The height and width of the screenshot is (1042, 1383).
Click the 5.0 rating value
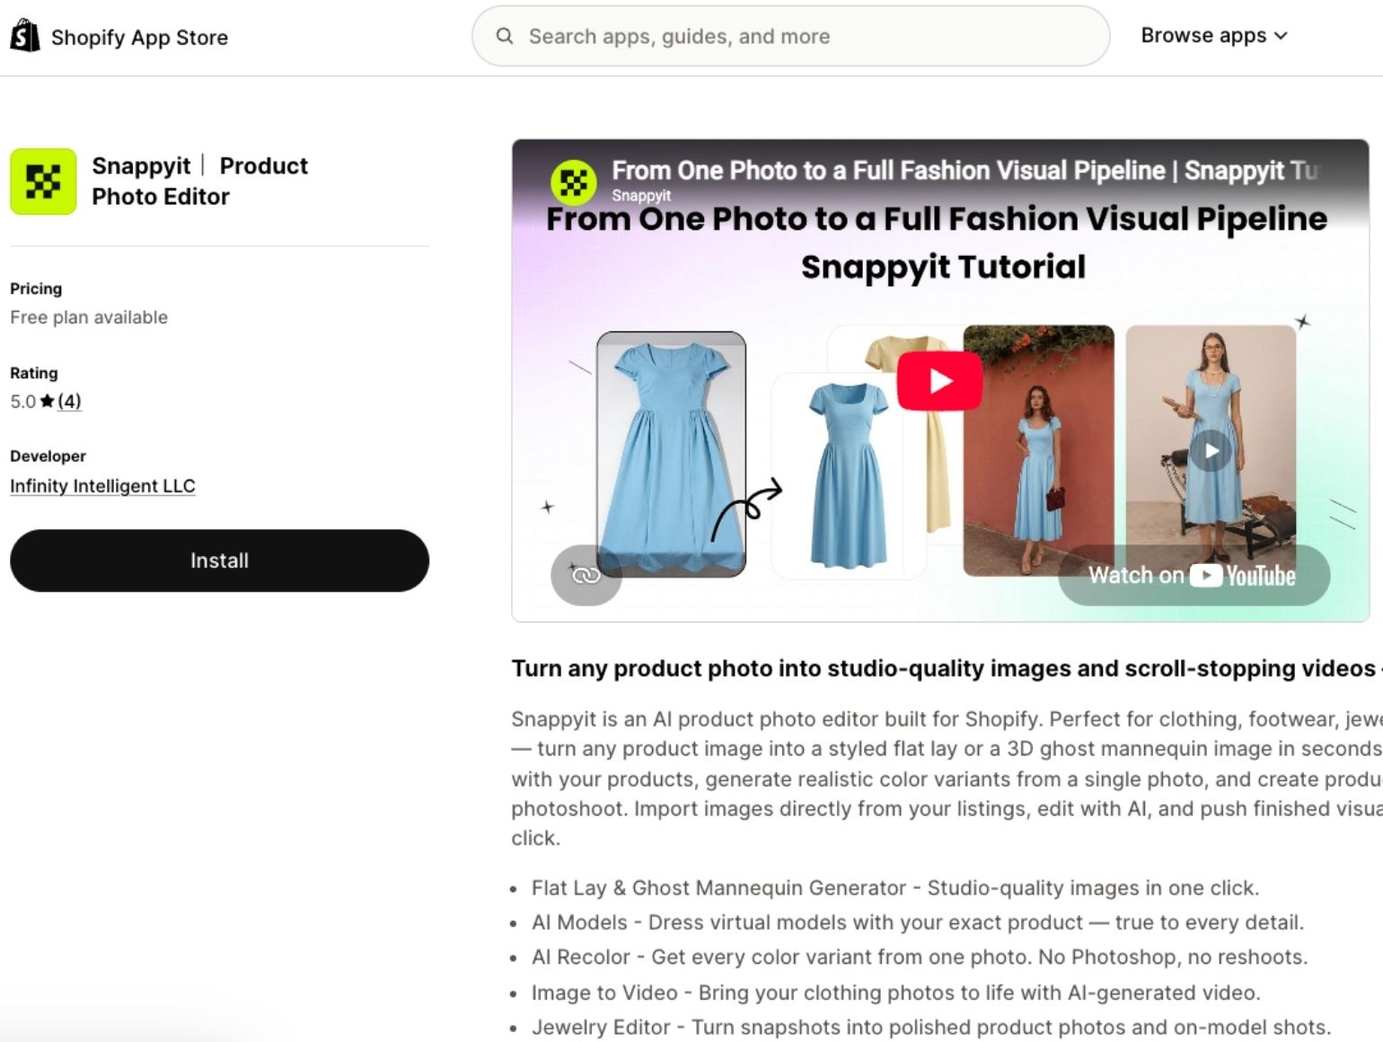[x=23, y=402]
